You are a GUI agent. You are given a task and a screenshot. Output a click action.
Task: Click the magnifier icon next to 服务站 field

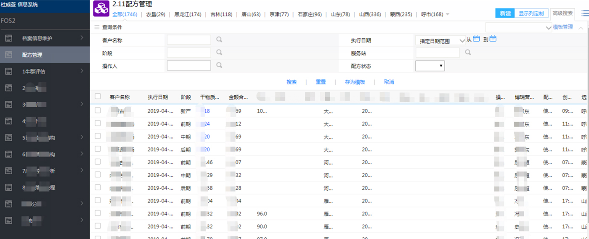click(468, 53)
